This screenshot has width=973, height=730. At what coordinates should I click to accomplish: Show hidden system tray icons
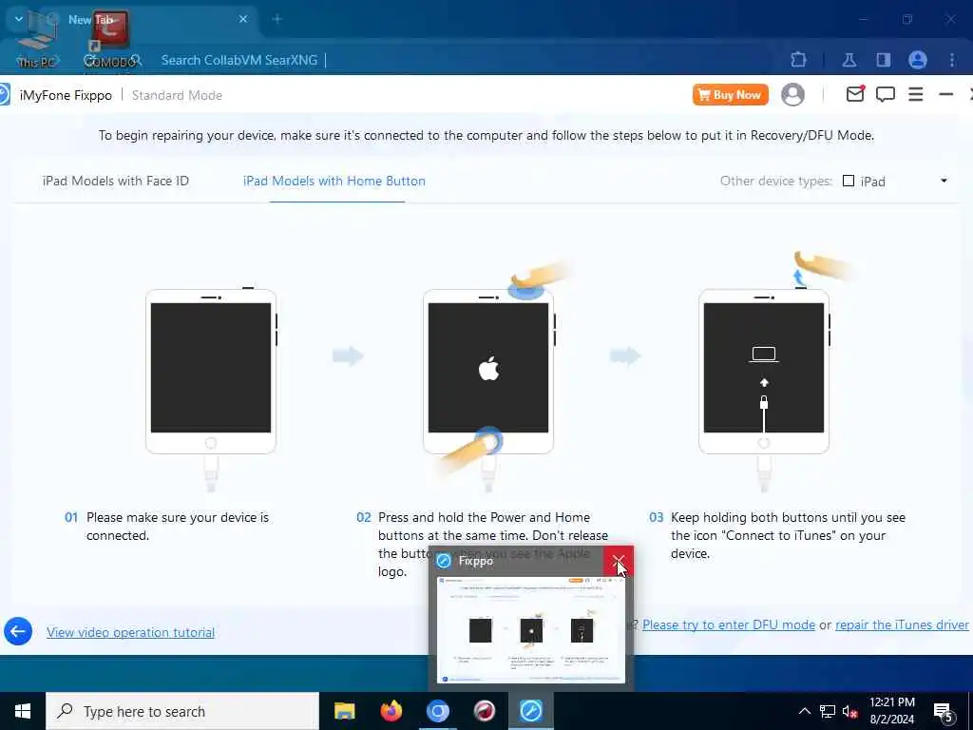pyautogui.click(x=804, y=711)
